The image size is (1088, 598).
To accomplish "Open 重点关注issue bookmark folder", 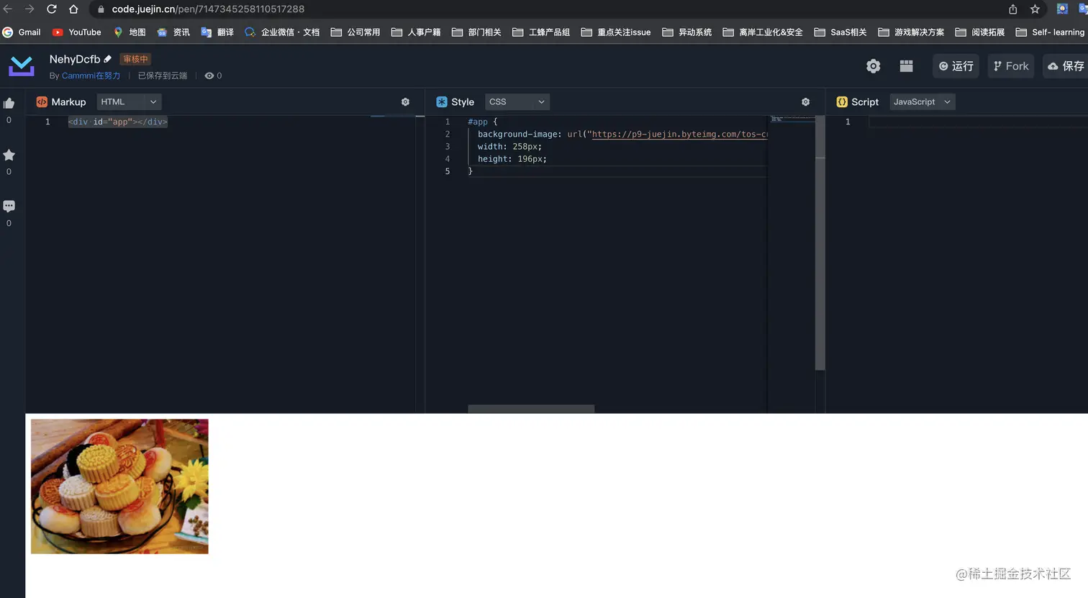I will tap(616, 32).
